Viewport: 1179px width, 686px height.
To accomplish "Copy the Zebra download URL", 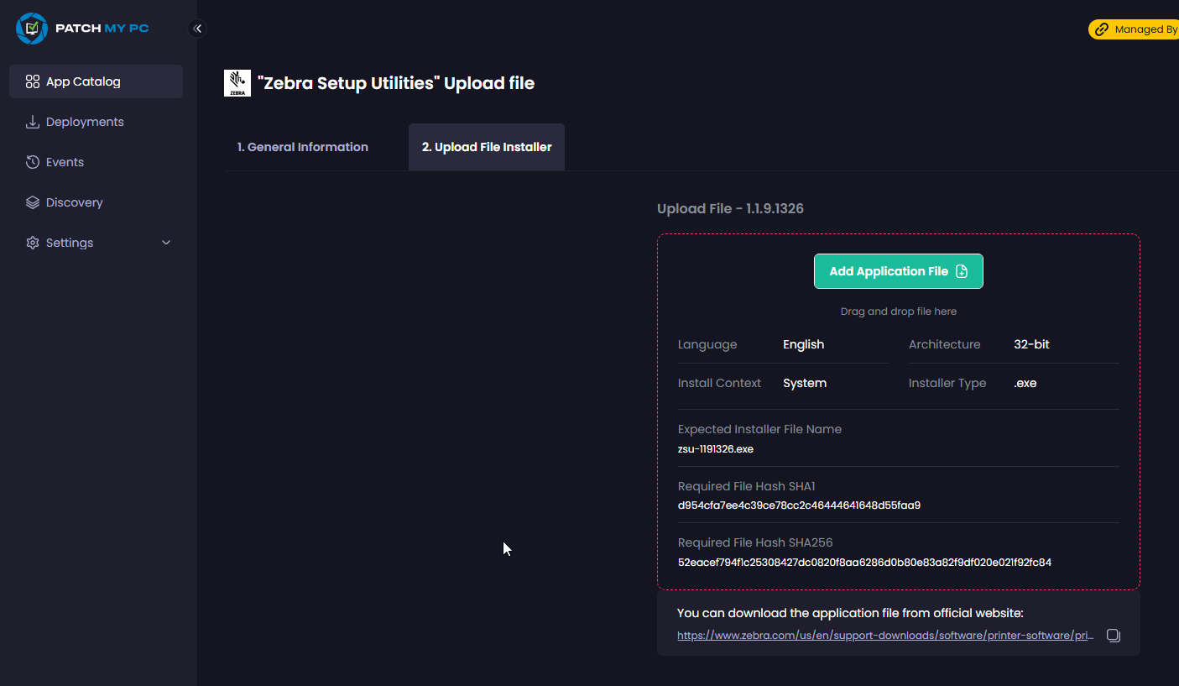I will (x=1113, y=636).
